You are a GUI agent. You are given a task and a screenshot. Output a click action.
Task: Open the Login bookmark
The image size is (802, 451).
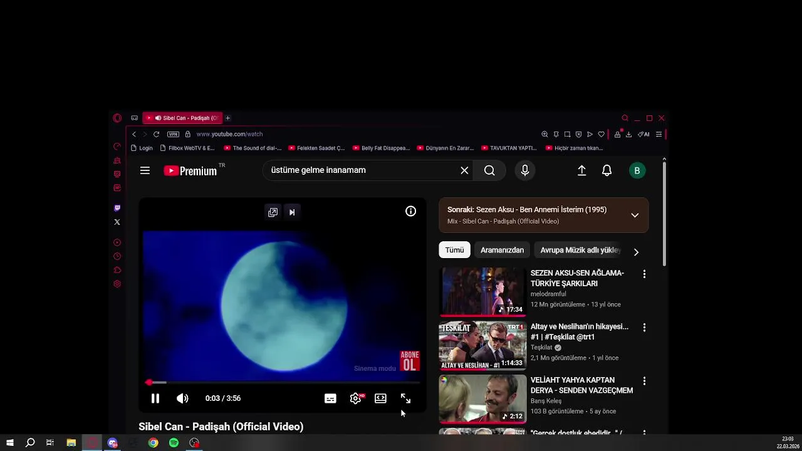coord(142,148)
